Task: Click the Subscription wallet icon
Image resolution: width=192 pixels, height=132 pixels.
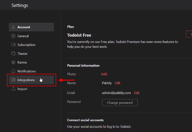Action: click(13, 45)
